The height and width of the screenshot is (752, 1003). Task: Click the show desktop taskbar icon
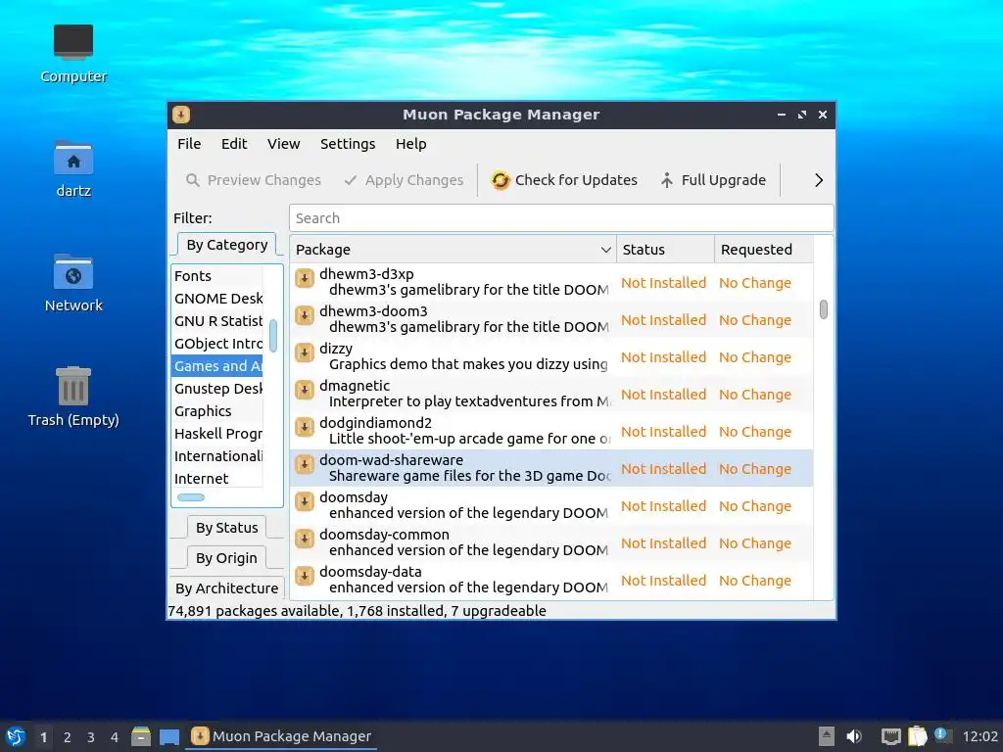(x=169, y=736)
